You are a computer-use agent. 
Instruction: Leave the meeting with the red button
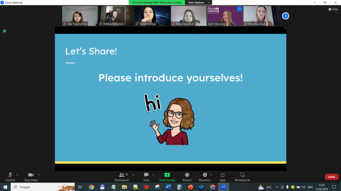pos(331,177)
